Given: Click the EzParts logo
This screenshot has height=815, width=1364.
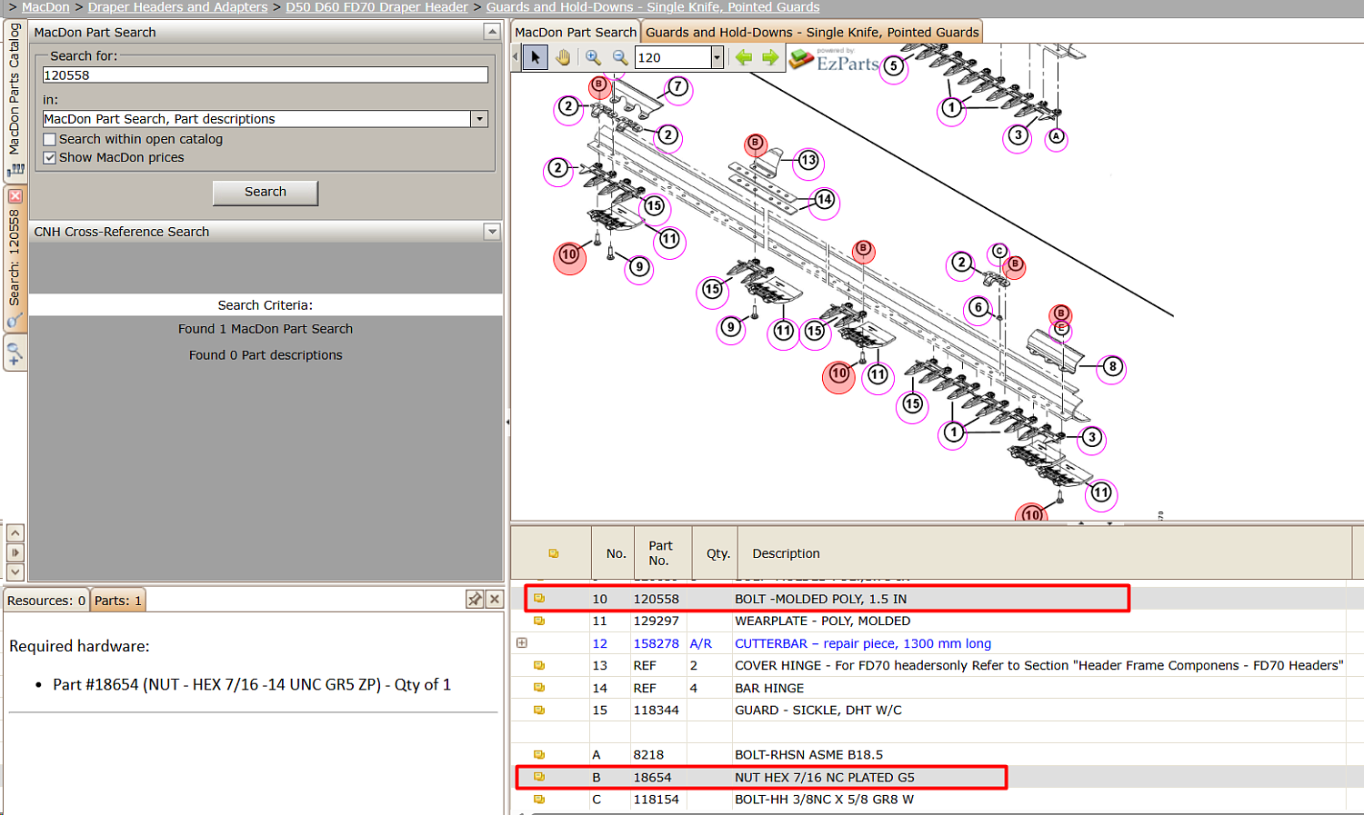Looking at the screenshot, I should (x=834, y=60).
